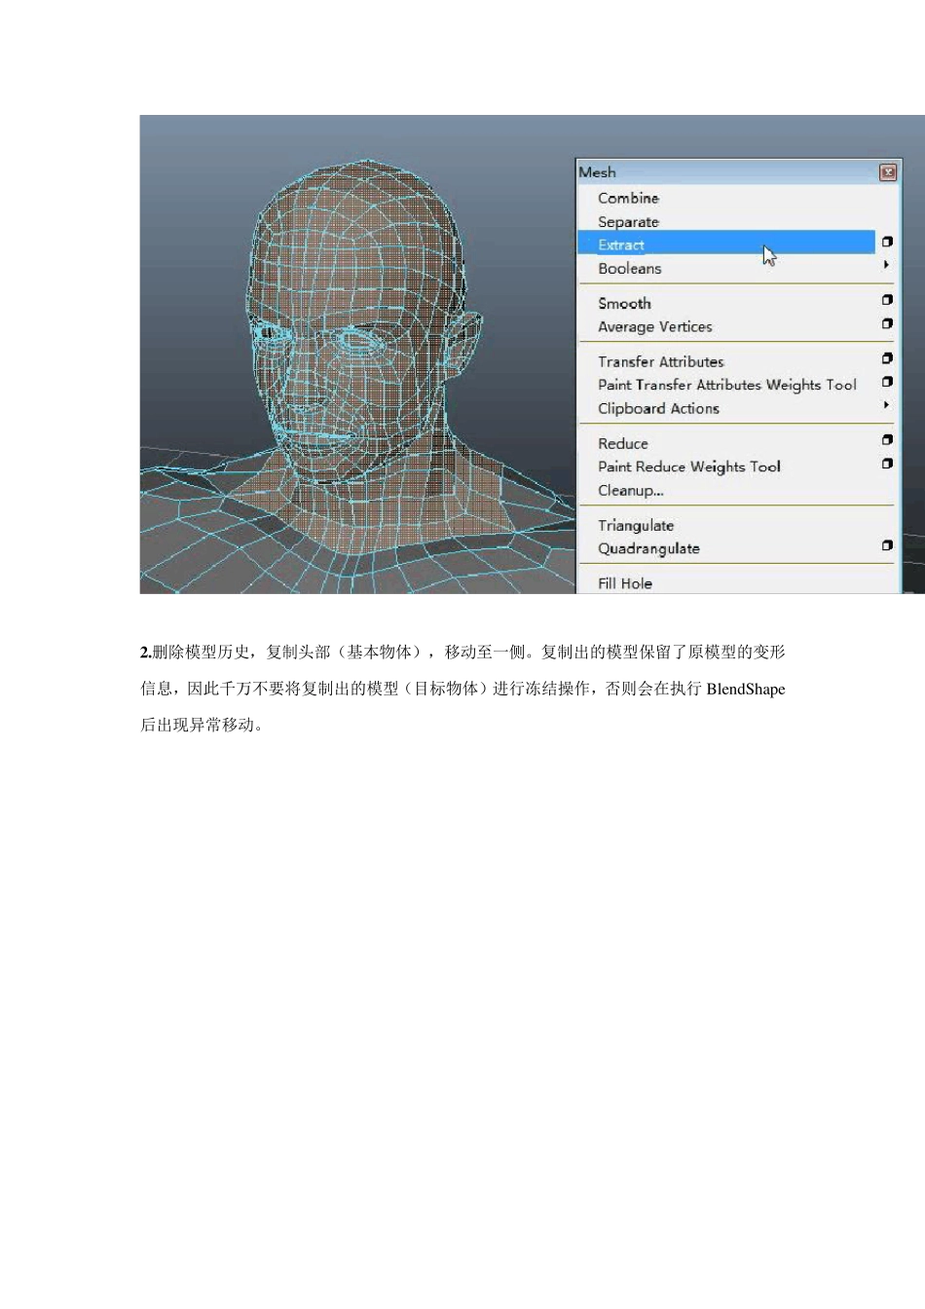
Task: Click the Mesh menu title bar
Action: click(x=737, y=172)
